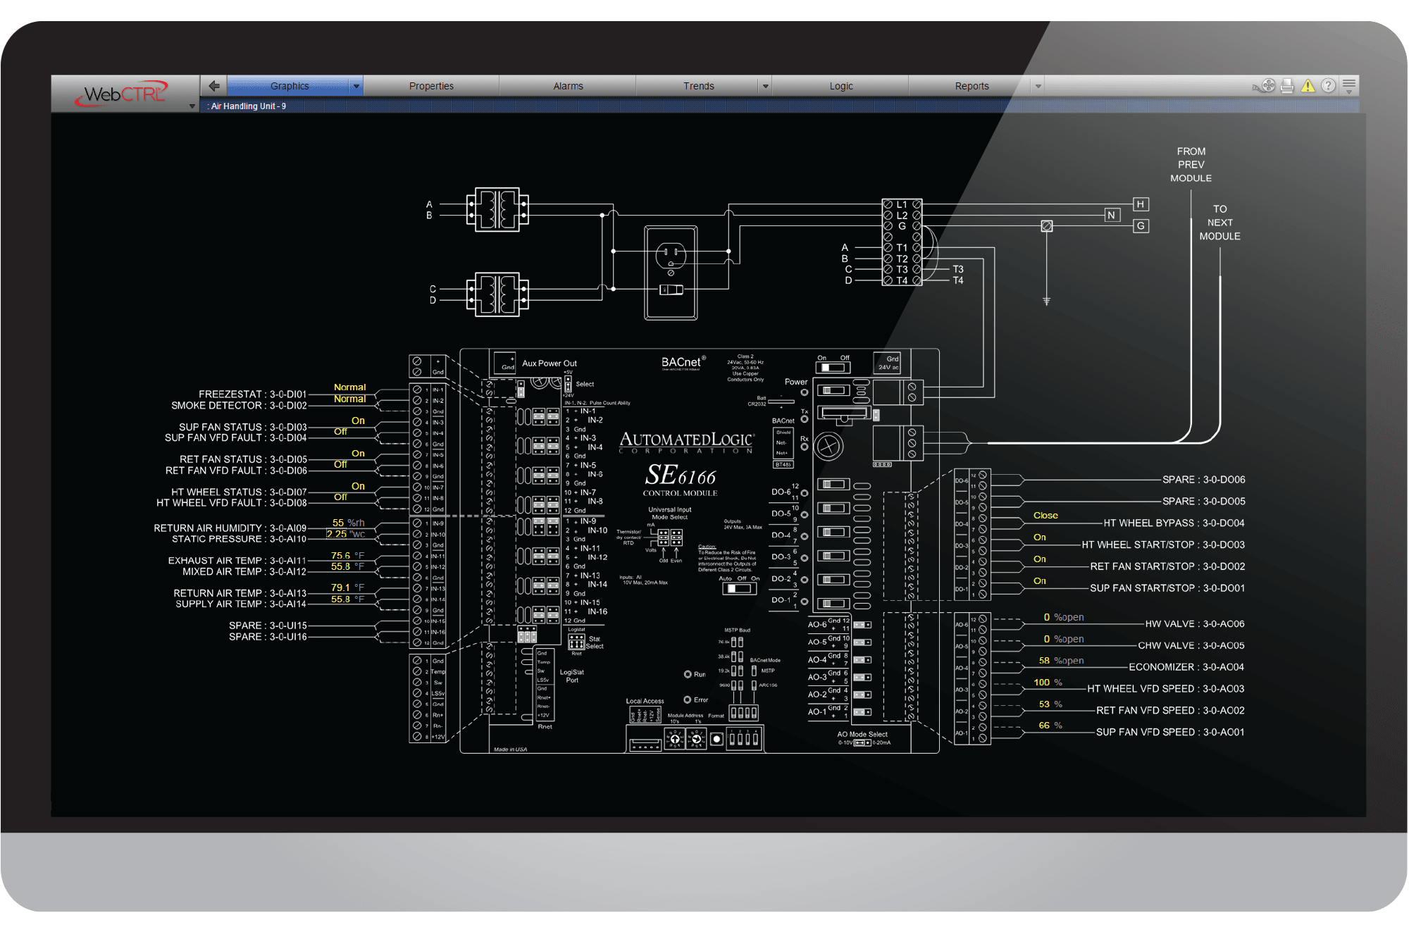Open the Alarms tab

[x=568, y=86]
